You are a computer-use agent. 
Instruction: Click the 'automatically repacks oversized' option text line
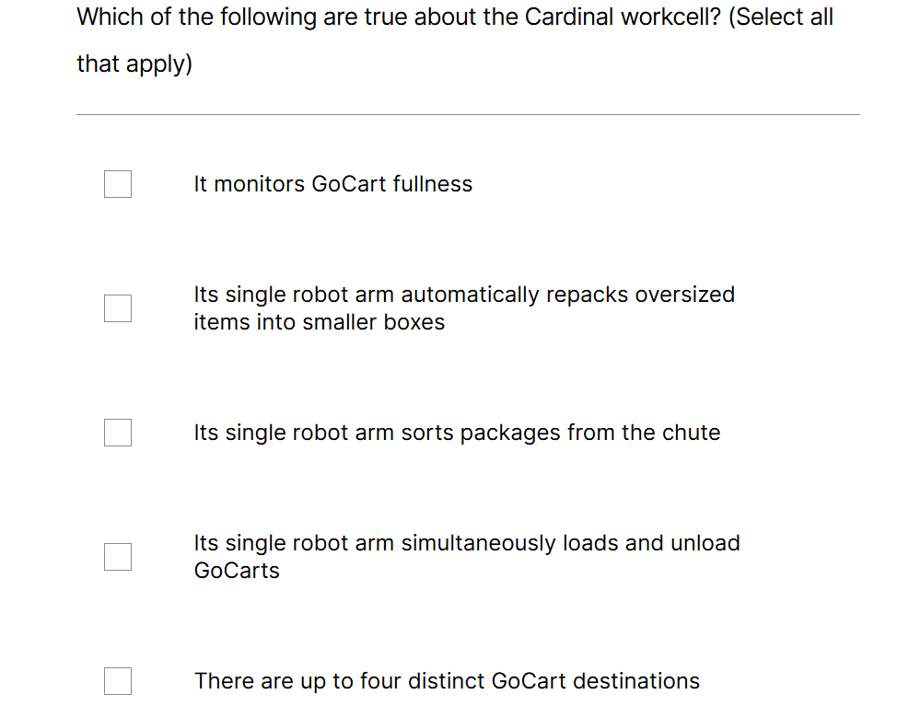coord(464,295)
